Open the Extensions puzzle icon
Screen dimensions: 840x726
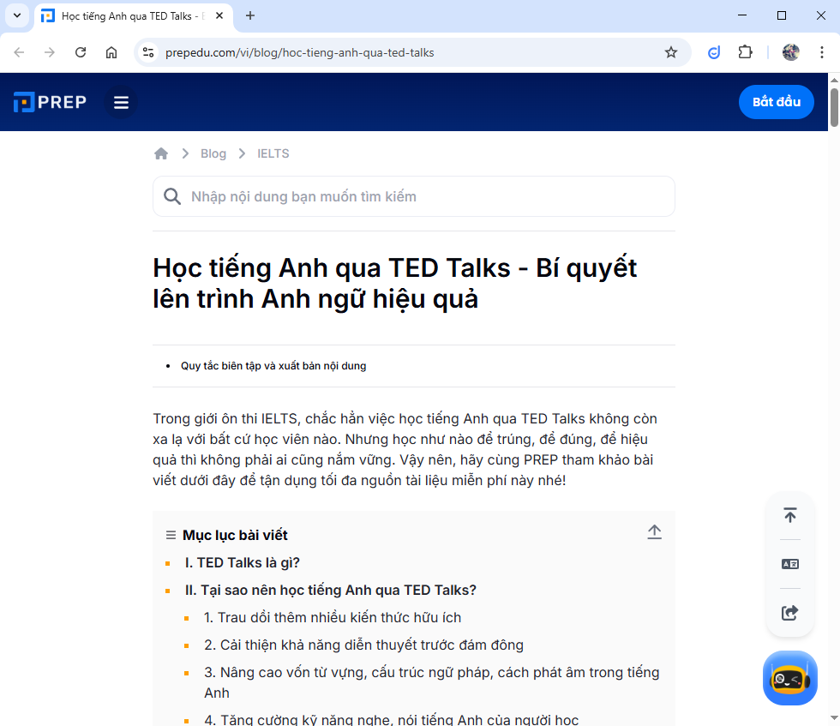[745, 52]
